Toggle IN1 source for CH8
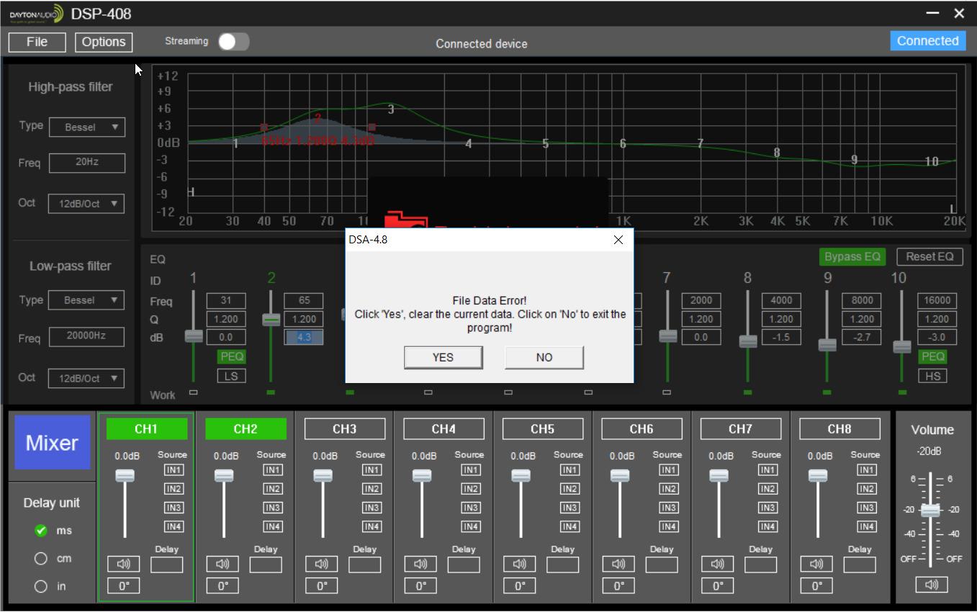The width and height of the screenshot is (977, 612). pos(867,470)
